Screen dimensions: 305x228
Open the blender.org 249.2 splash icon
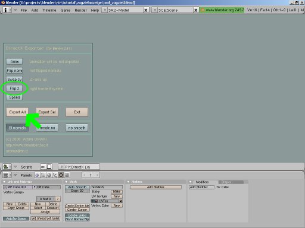click(203, 10)
